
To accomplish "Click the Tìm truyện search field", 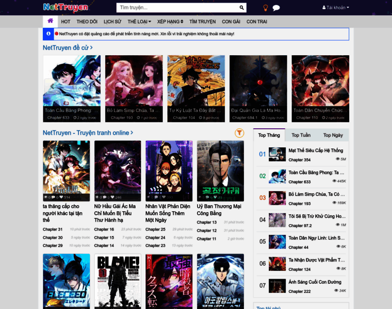I will coord(177,8).
